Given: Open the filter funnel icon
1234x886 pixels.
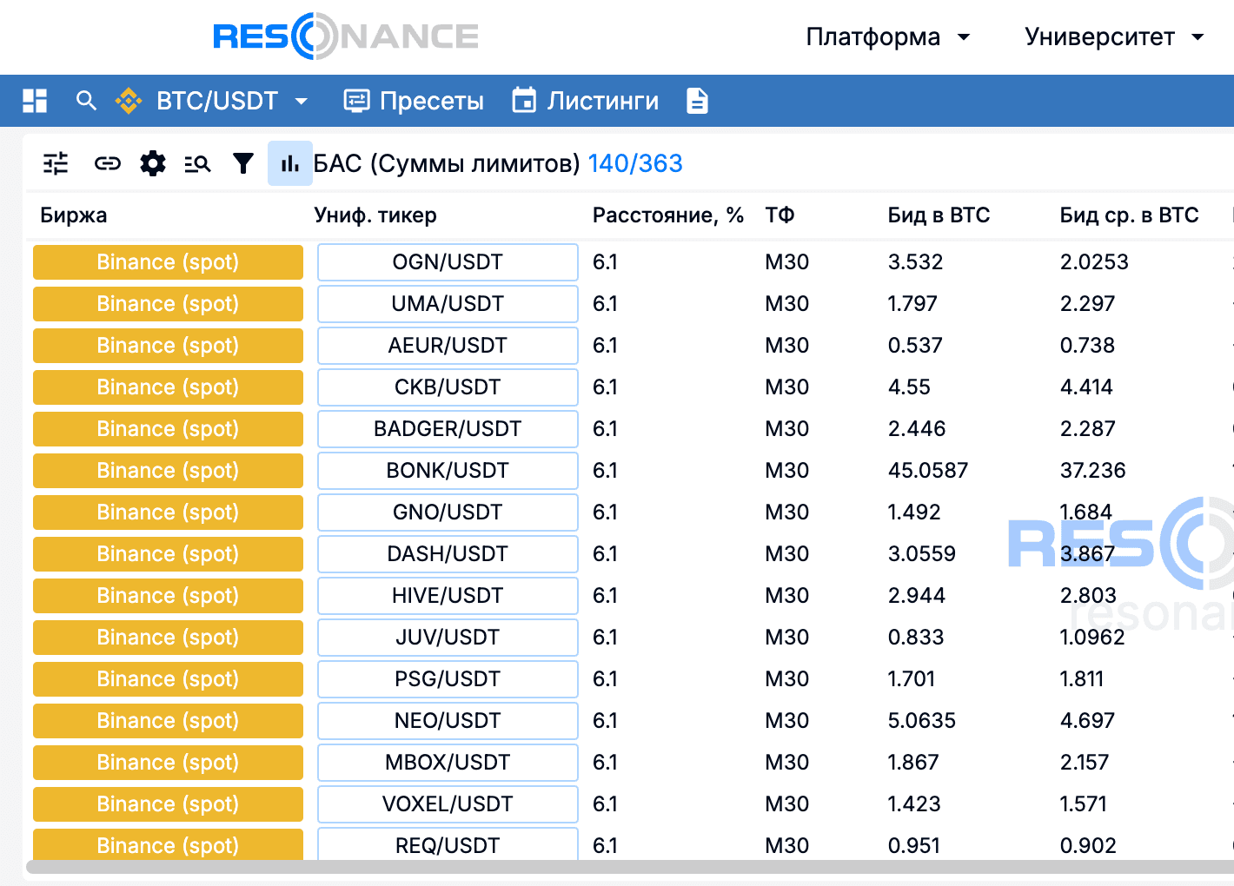Looking at the screenshot, I should pos(243,163).
